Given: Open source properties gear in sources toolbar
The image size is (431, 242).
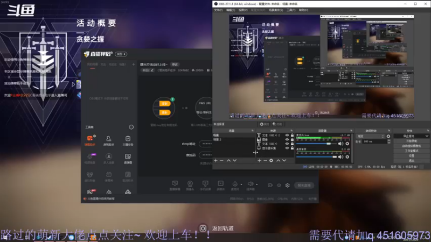Looking at the screenshot, I should (272, 160).
